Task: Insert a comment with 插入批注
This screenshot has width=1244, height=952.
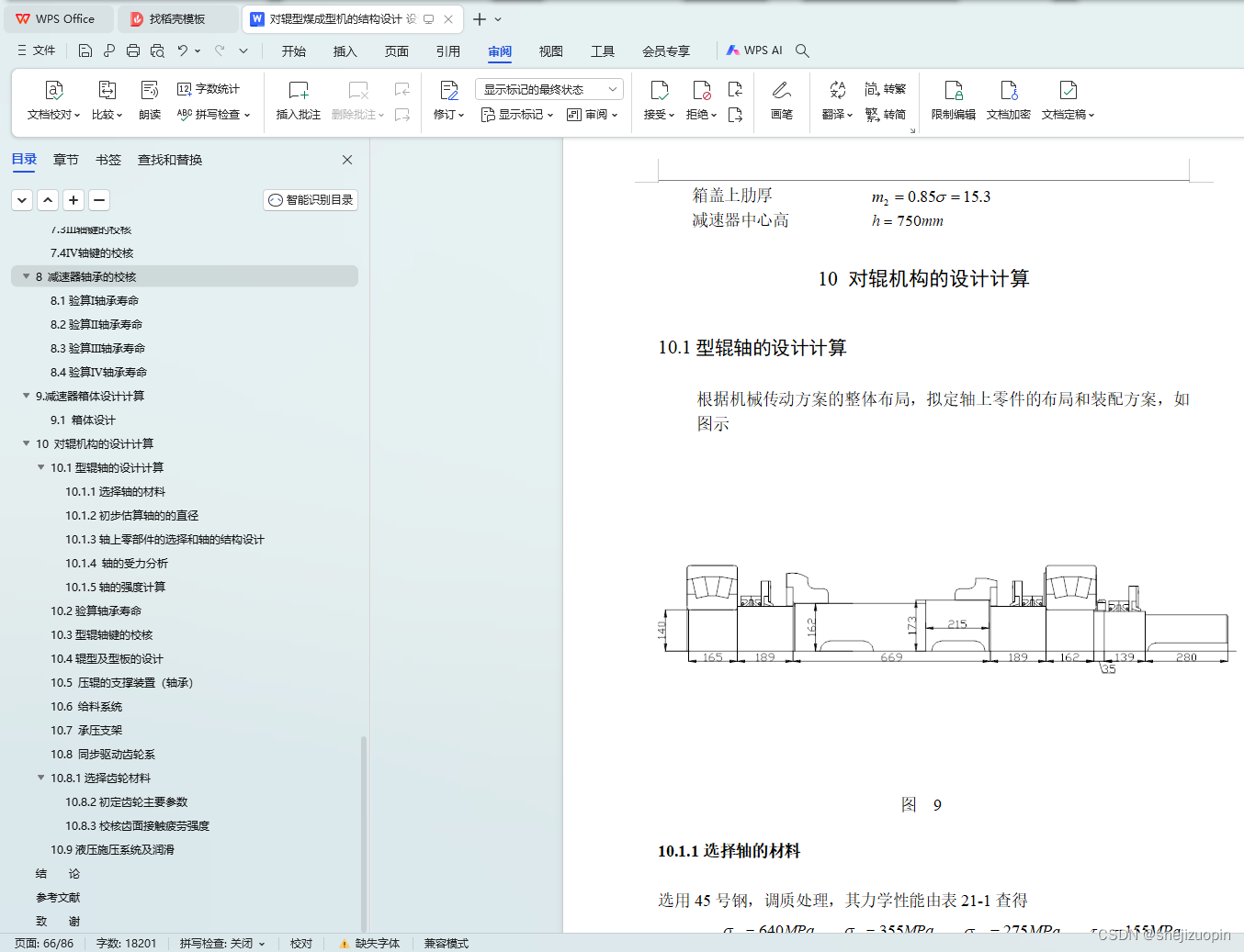Action: pyautogui.click(x=299, y=101)
